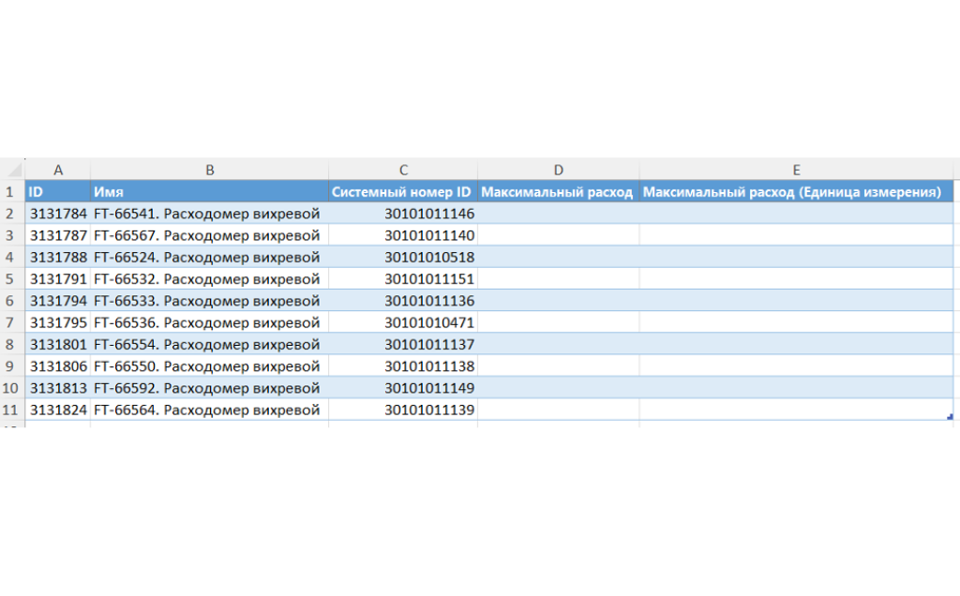This screenshot has width=960, height=596.
Task: Select cell with ID 3131801
Action: pos(57,345)
